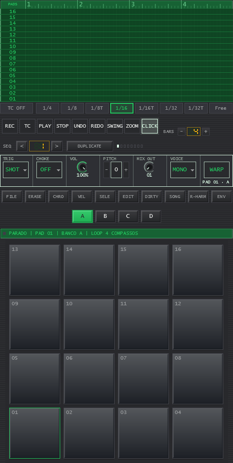Trigger pad 01
233x463 pixels.
pos(34,433)
